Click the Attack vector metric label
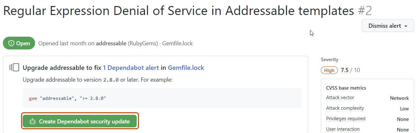 coord(340,98)
